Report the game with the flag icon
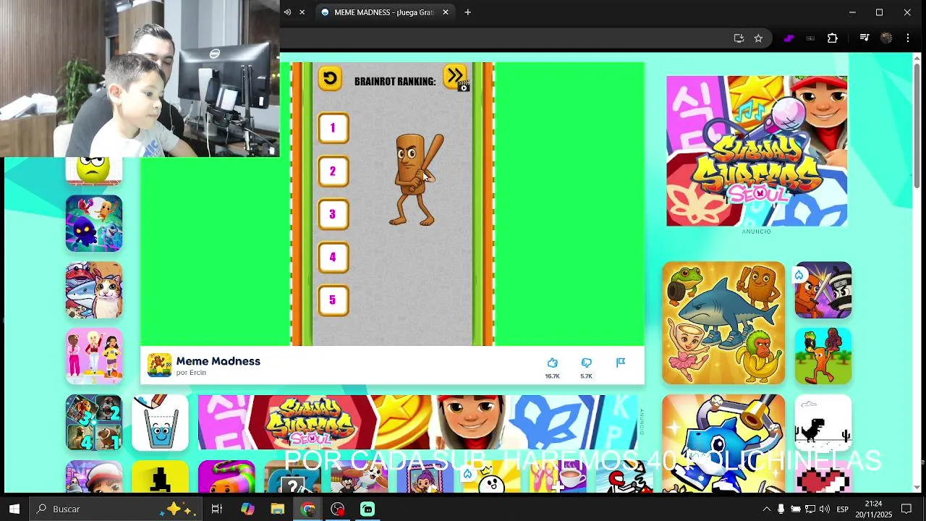The height and width of the screenshot is (521, 926). point(621,363)
